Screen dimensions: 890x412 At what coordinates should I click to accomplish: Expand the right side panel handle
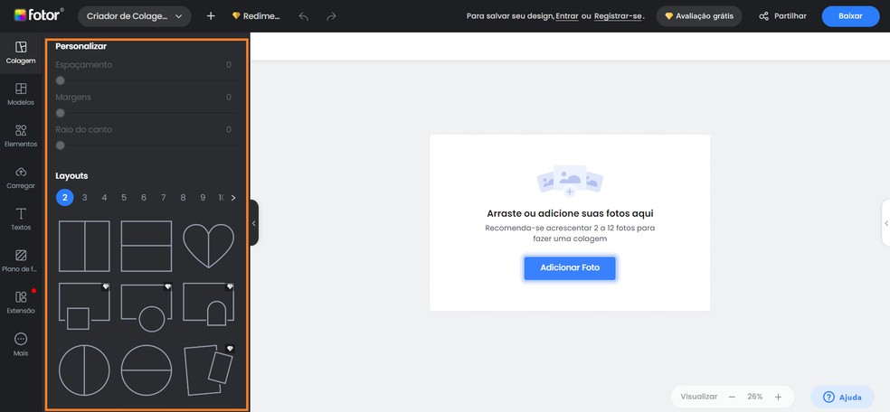tap(886, 223)
